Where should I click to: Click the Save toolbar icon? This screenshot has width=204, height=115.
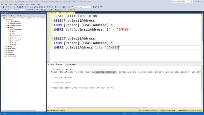[20, 7]
